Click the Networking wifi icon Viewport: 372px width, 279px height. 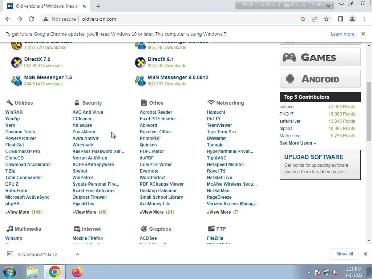(x=211, y=102)
